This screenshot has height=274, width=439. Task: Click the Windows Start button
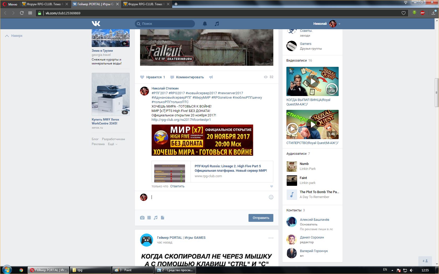7,270
